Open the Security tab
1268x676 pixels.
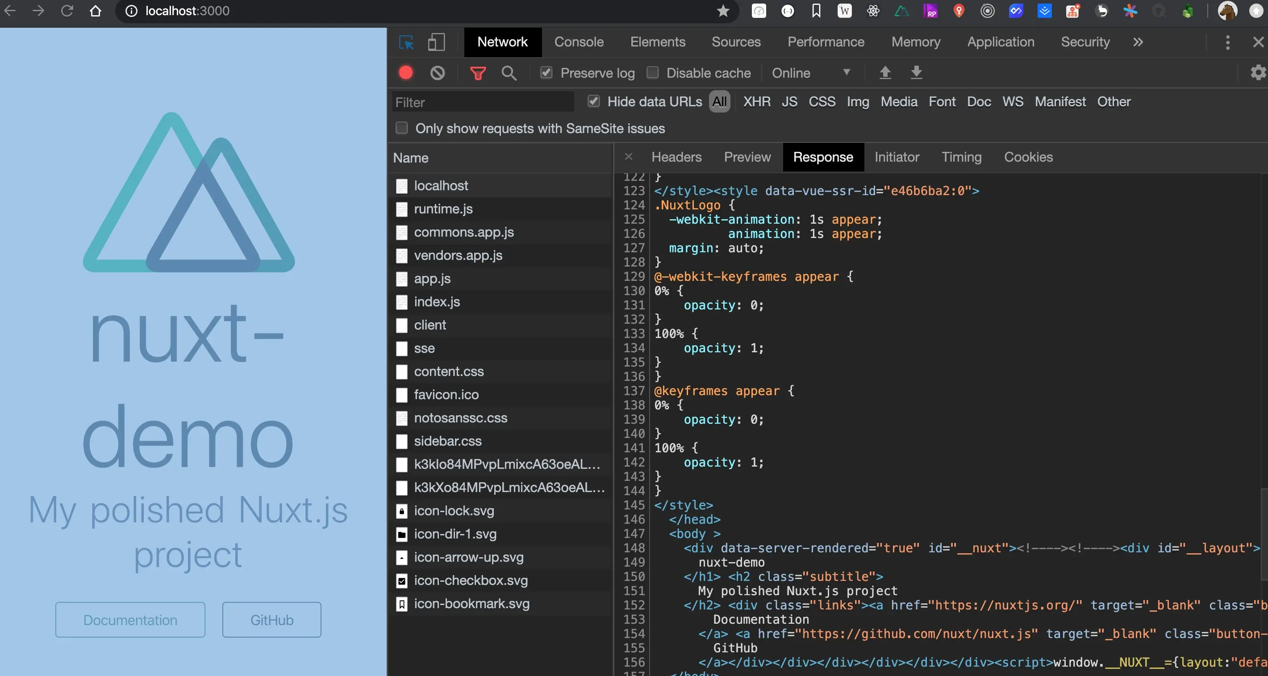(1085, 42)
